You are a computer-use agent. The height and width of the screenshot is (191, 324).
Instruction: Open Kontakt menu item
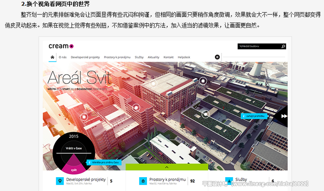tap(168, 57)
